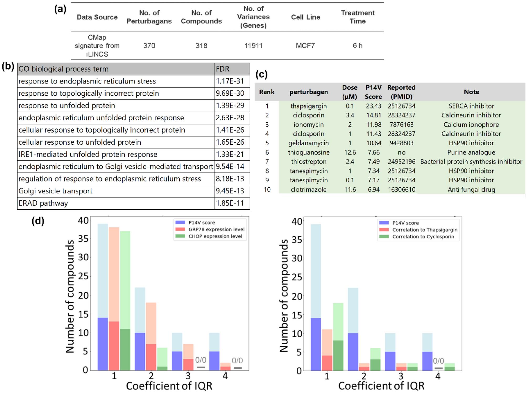Click the MCF7 cell line value
527x393 pixels.
pyautogui.click(x=305, y=46)
